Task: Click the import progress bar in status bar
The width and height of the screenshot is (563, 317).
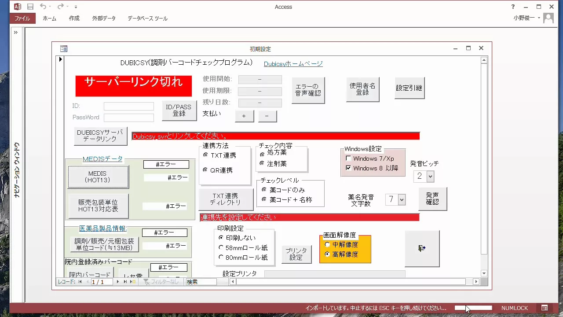Action: pyautogui.click(x=473, y=308)
